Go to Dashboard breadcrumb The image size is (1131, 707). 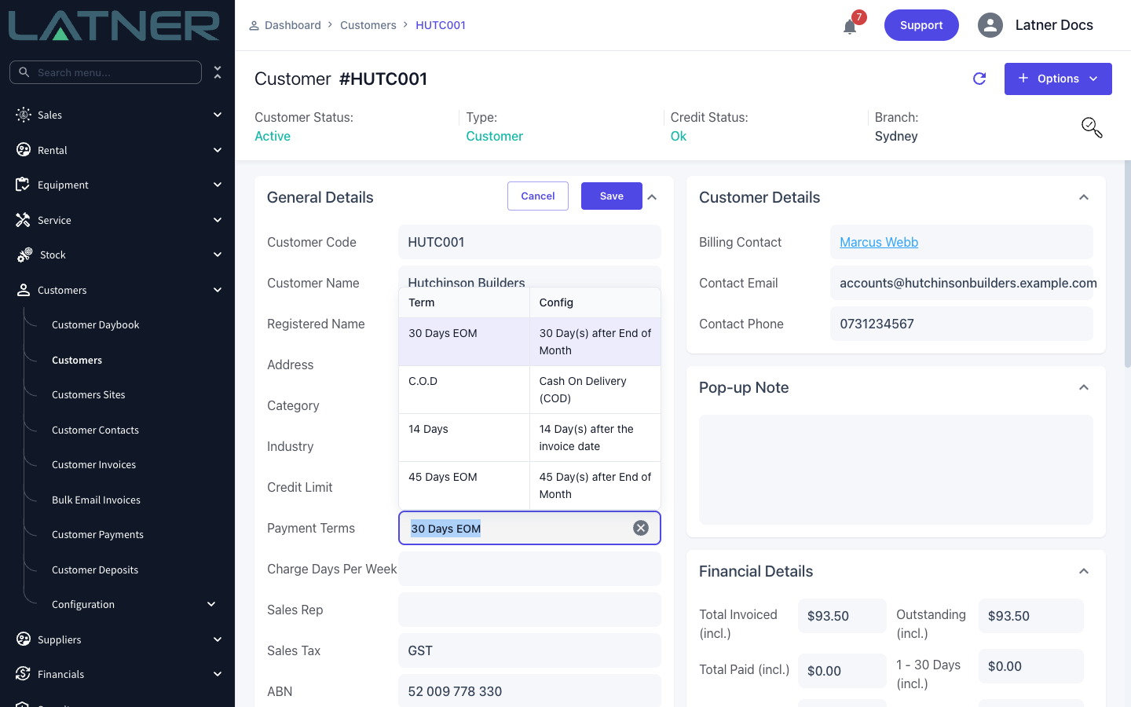tap(293, 25)
